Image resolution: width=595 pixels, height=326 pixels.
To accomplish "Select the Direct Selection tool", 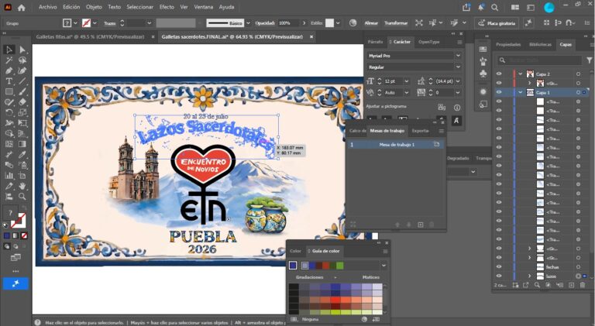I will point(22,50).
